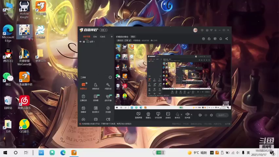The width and height of the screenshot is (279, 157).
Task: Open the highlighted danmaku assistant tool with gear badge
Action: [83, 86]
